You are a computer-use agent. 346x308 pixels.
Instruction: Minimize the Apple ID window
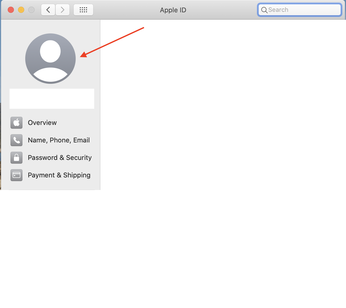coord(21,10)
